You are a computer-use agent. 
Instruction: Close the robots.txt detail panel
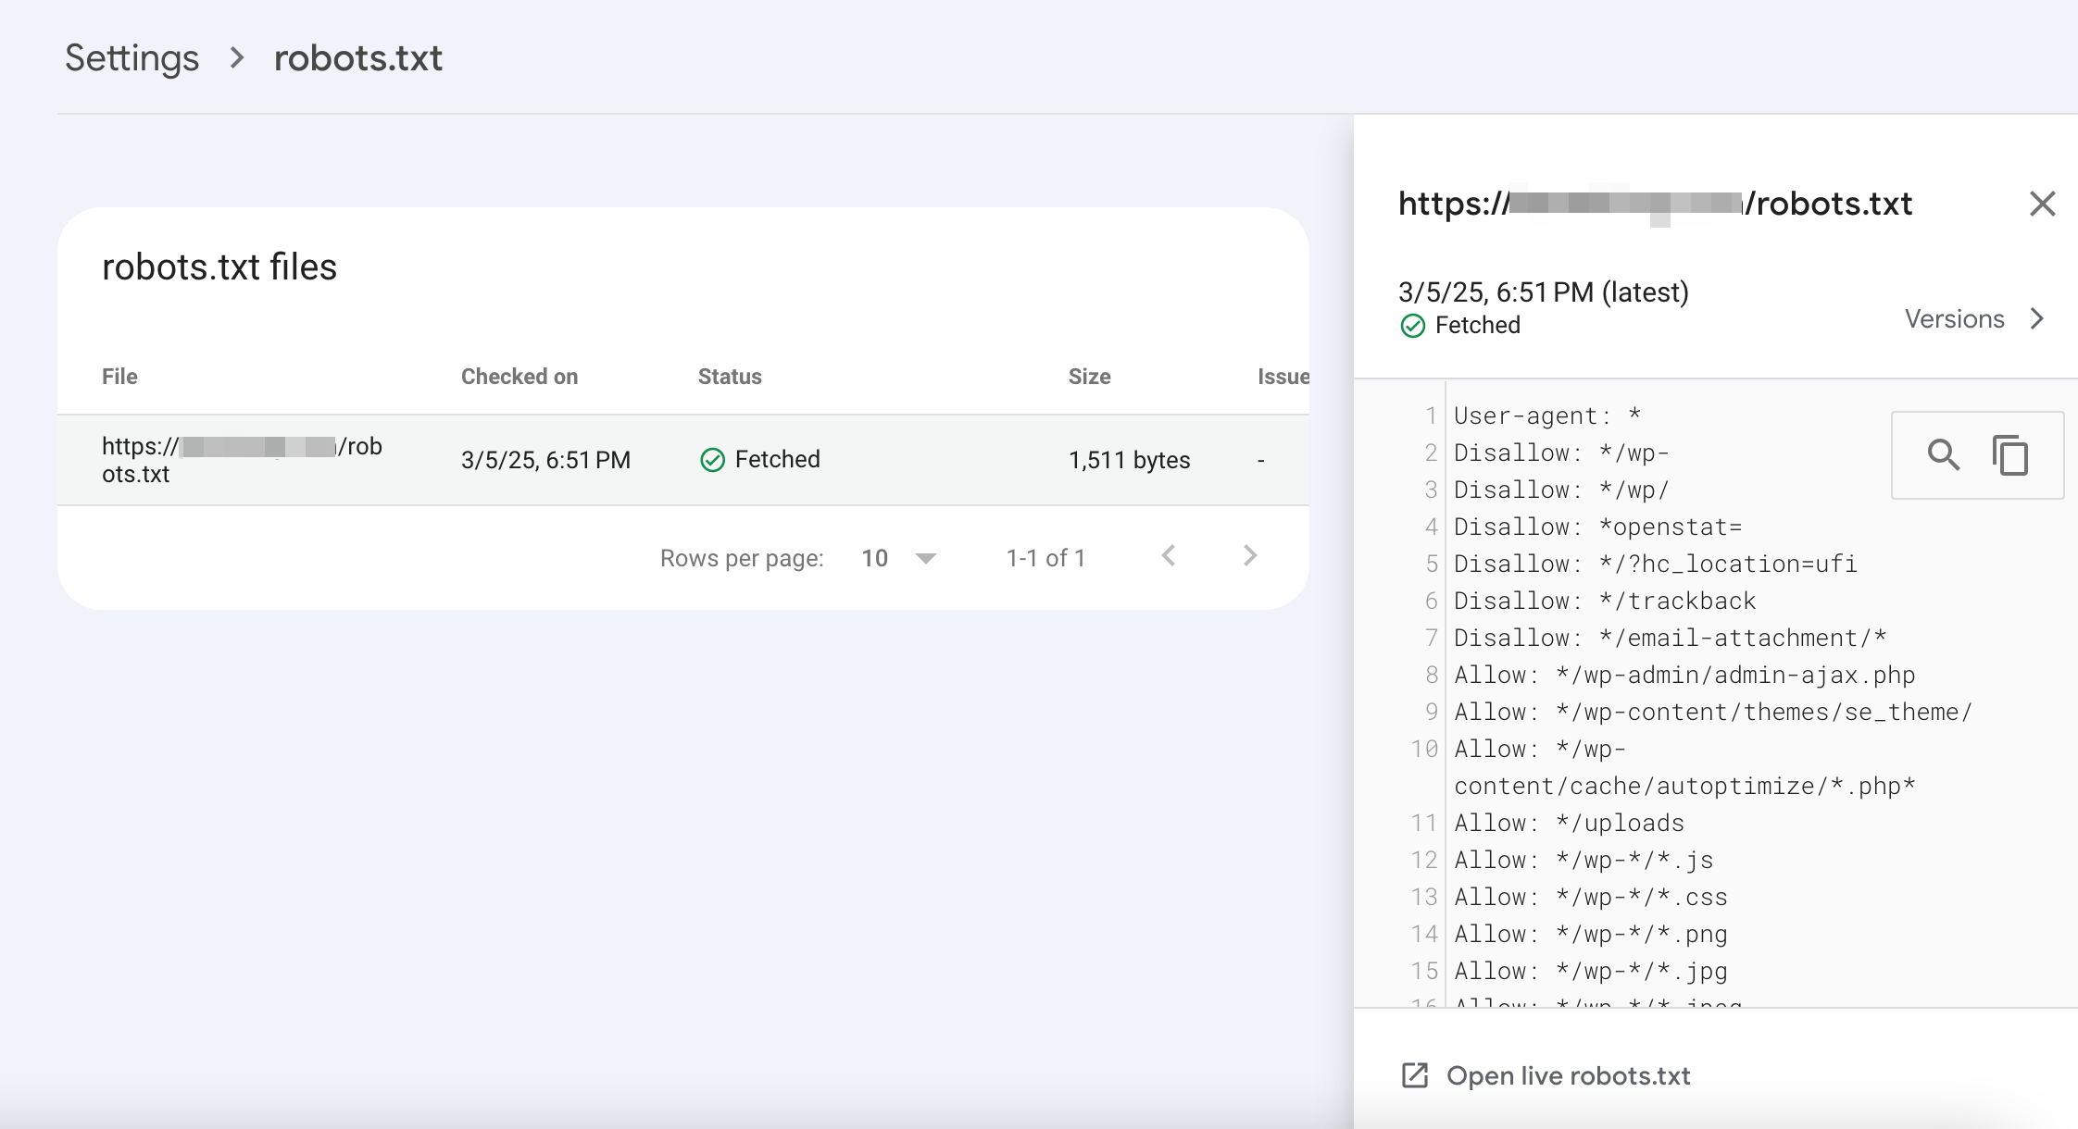(2042, 204)
